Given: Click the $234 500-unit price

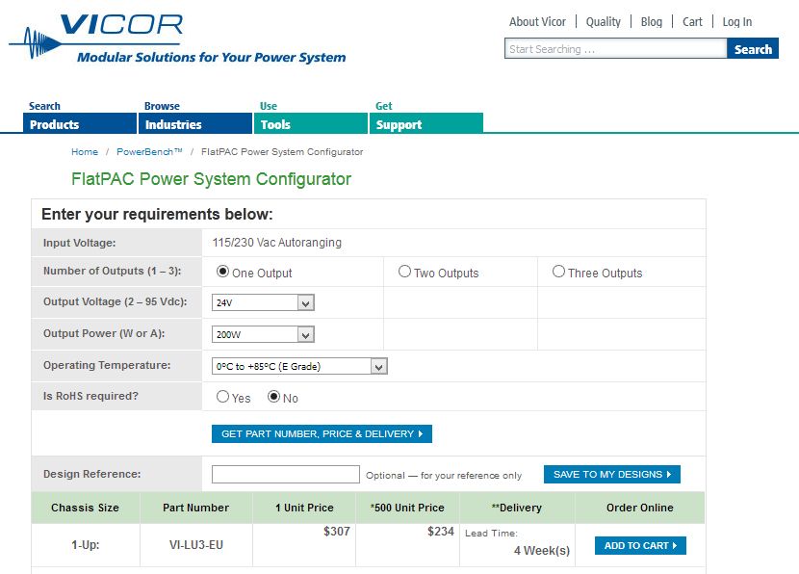Looking at the screenshot, I should [441, 532].
